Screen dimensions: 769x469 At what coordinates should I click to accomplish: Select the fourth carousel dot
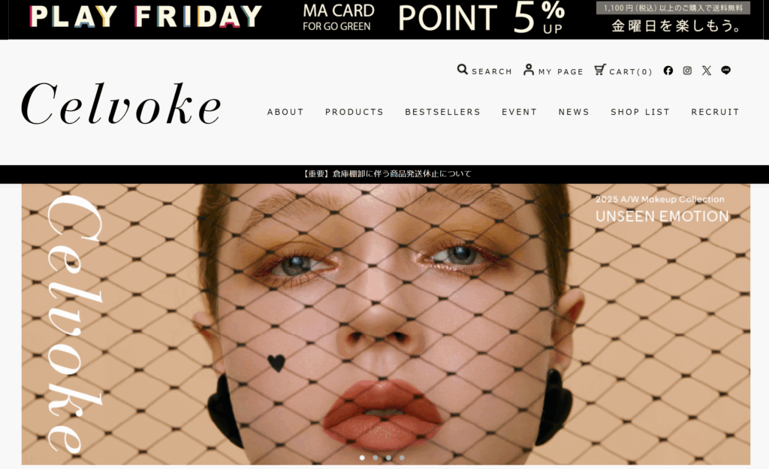402,458
